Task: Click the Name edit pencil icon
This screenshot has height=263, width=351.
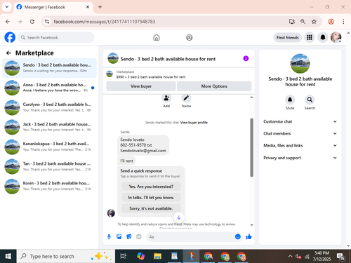Action: (186, 98)
